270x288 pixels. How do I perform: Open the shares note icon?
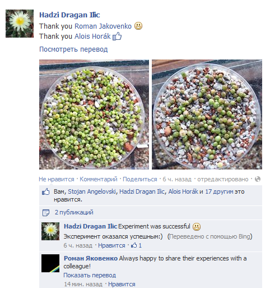(x=46, y=213)
